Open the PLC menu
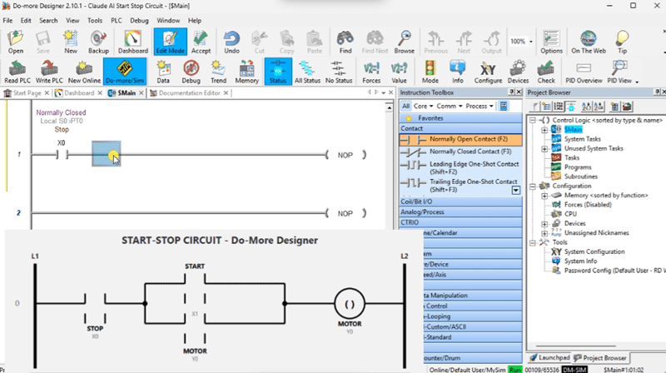The height and width of the screenshot is (373, 666). 117,18
